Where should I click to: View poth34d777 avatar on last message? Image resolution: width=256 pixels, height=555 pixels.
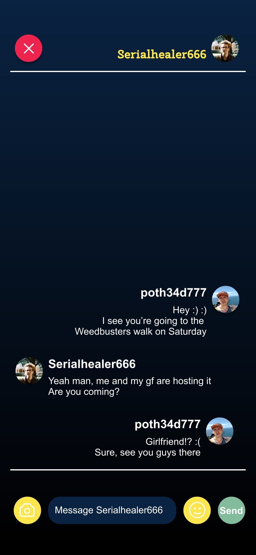tap(220, 431)
